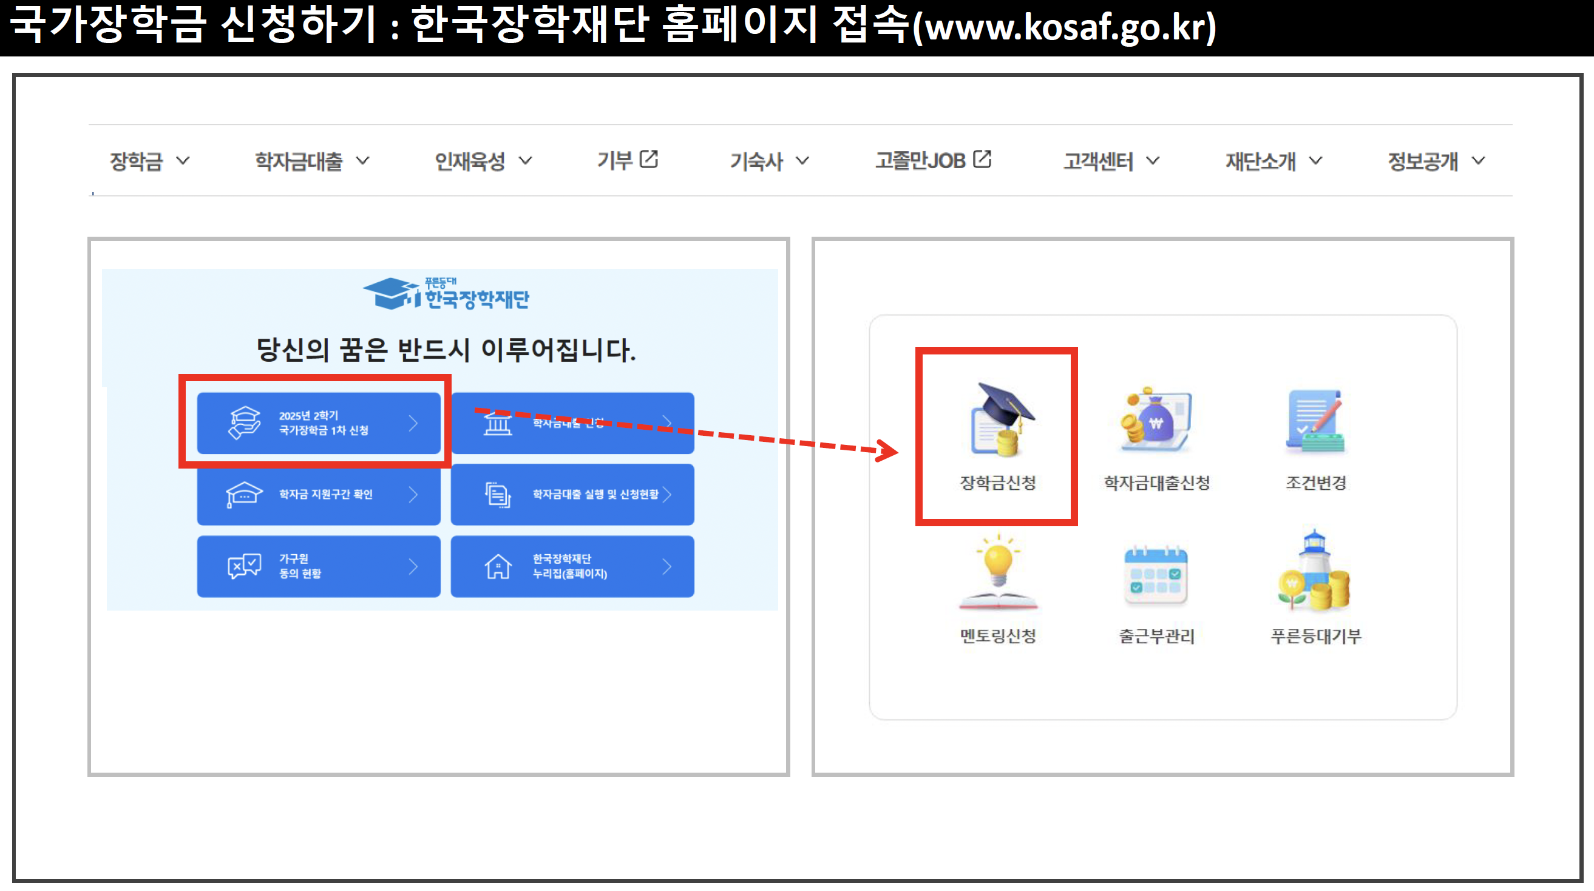Expand the 정보공개 menu chevron
1594x891 pixels.
point(1478,161)
